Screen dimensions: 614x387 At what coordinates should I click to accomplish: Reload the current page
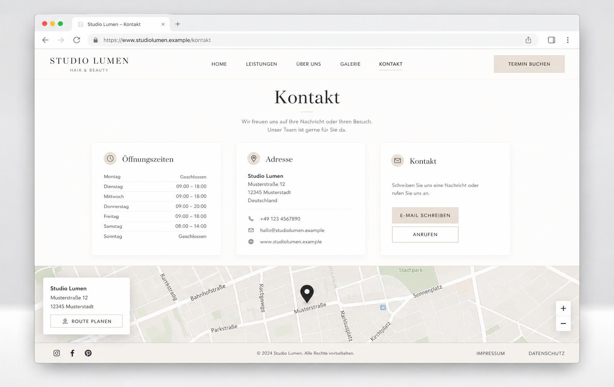click(x=77, y=40)
